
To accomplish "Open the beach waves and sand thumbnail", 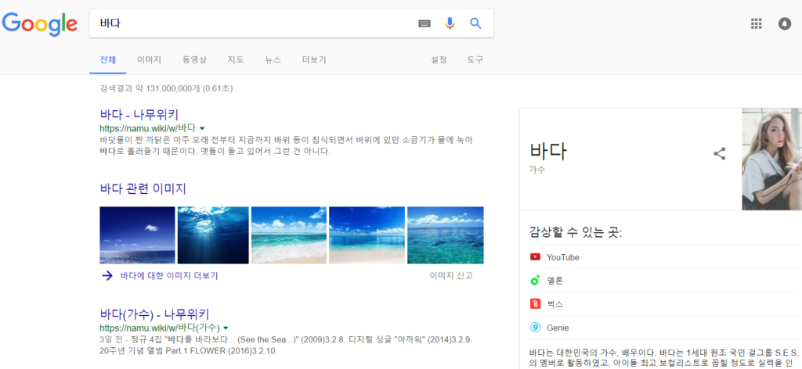I will coord(289,235).
